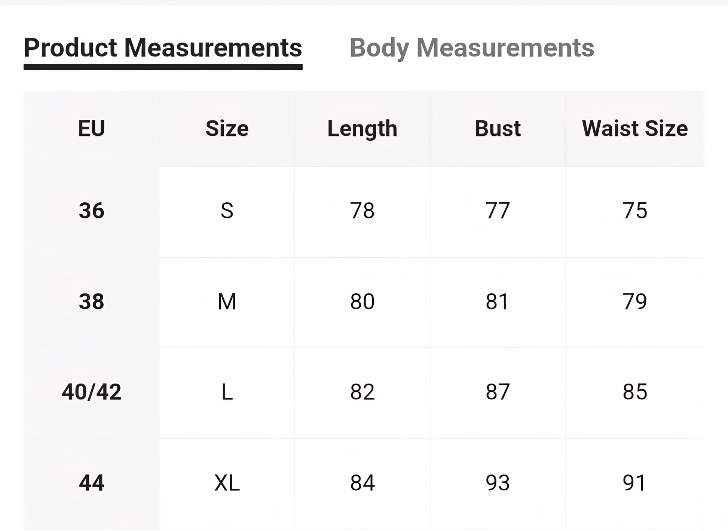The image size is (728, 531).
Task: Select the EU 38 row label
Action: (91, 301)
